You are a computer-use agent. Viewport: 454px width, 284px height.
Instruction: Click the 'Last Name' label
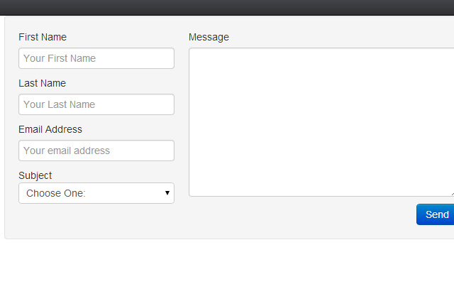(43, 83)
